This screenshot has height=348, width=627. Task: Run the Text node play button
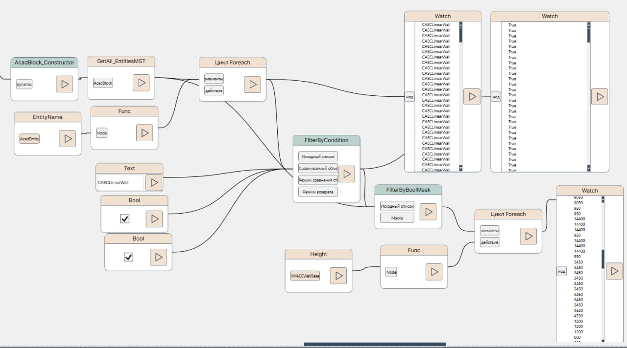pos(154,182)
